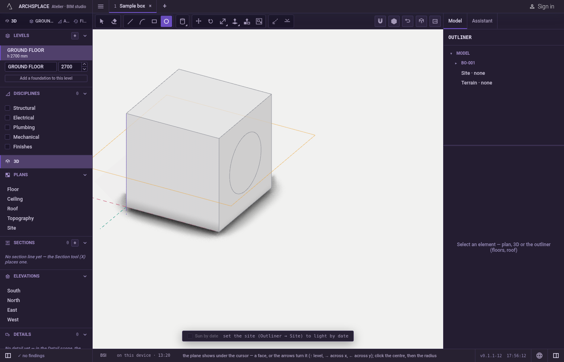Open the cylinder solid tool

coord(182,21)
